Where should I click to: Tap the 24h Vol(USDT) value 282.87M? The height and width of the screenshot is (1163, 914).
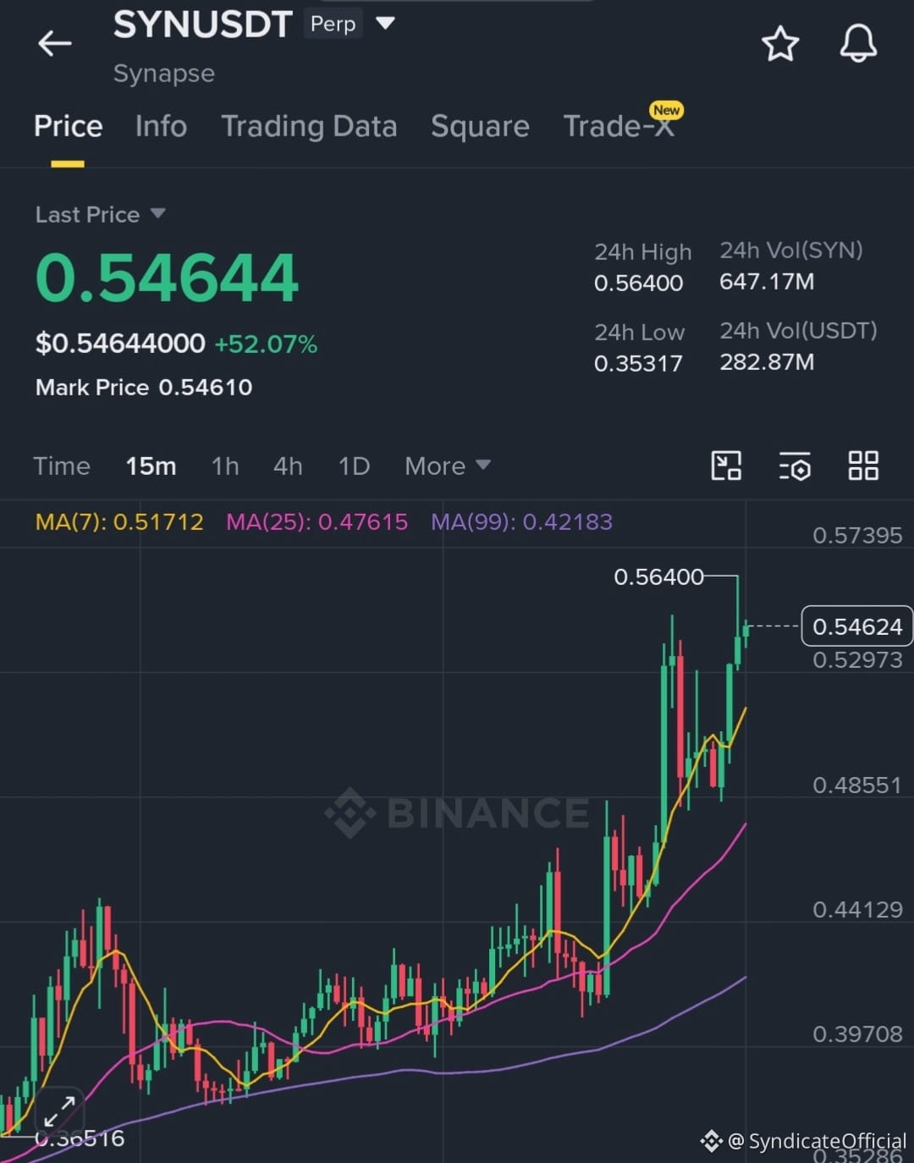(x=767, y=361)
